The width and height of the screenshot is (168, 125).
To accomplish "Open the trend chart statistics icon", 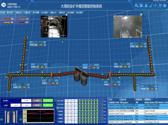I will click(151, 5).
